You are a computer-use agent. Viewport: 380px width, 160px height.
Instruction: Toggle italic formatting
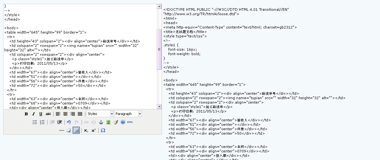point(33,114)
